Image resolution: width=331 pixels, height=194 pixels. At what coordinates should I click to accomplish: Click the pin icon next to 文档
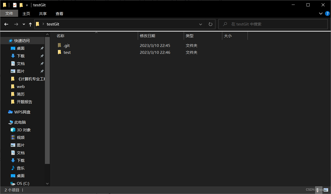[x=42, y=64]
